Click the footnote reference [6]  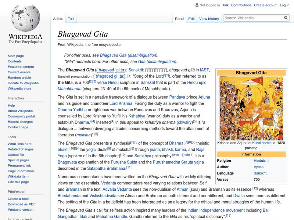(96, 134)
